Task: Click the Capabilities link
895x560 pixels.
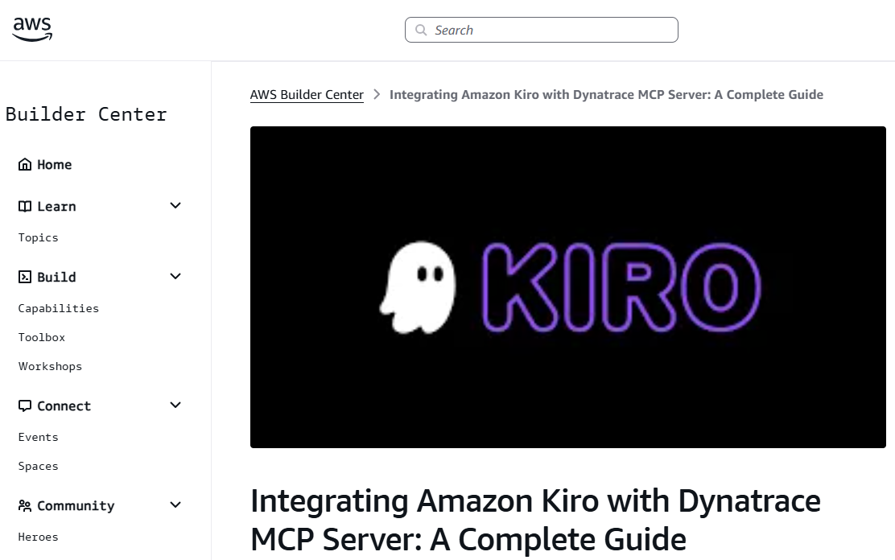Action: click(x=58, y=308)
